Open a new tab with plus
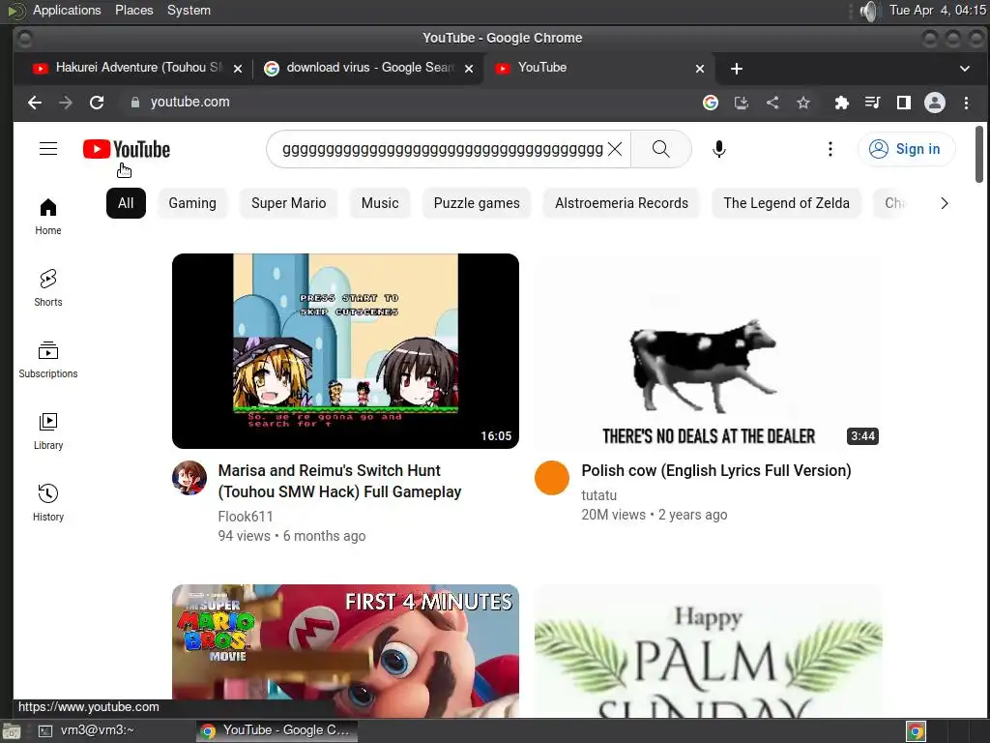Screen dimensions: 990x743 click(736, 69)
